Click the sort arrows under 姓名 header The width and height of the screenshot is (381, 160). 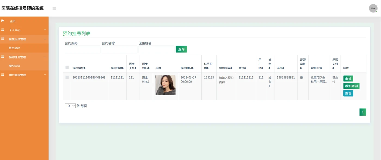[x=269, y=68]
